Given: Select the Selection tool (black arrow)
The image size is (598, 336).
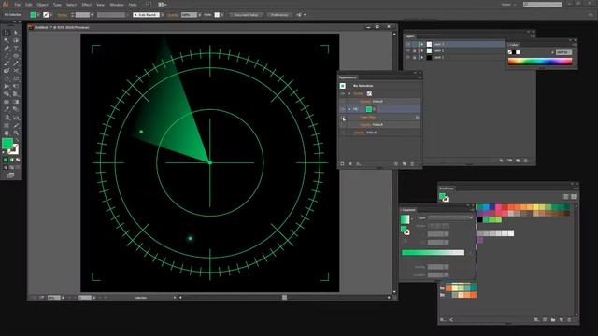Looking at the screenshot, I should tap(7, 33).
